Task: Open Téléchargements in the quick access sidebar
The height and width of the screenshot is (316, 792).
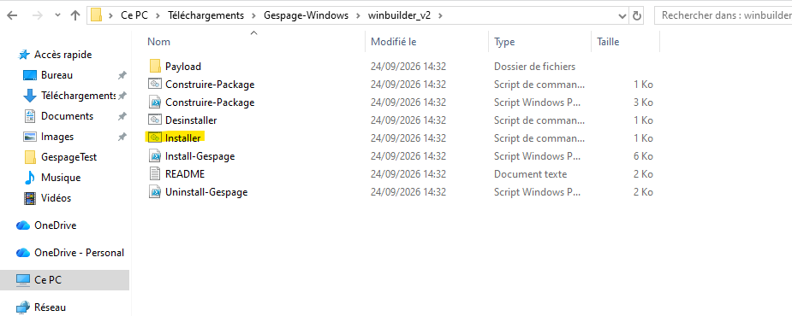Action: click(x=78, y=96)
